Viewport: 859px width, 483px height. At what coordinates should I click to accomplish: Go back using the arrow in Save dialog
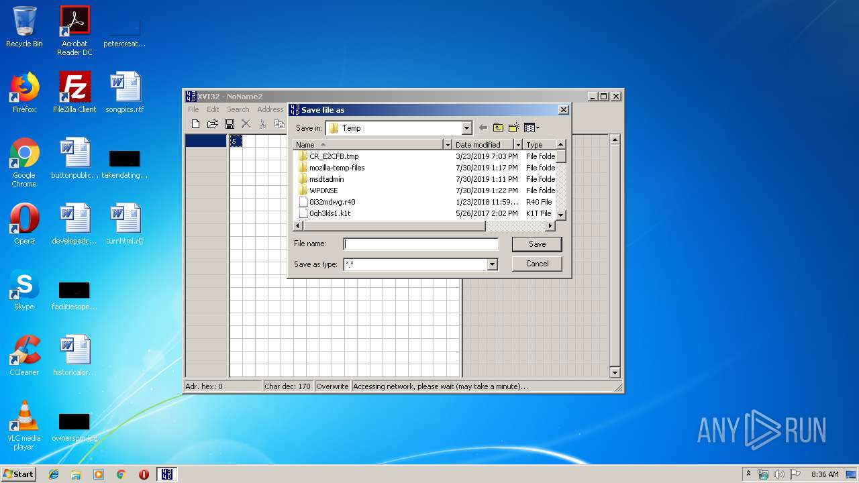click(x=483, y=127)
